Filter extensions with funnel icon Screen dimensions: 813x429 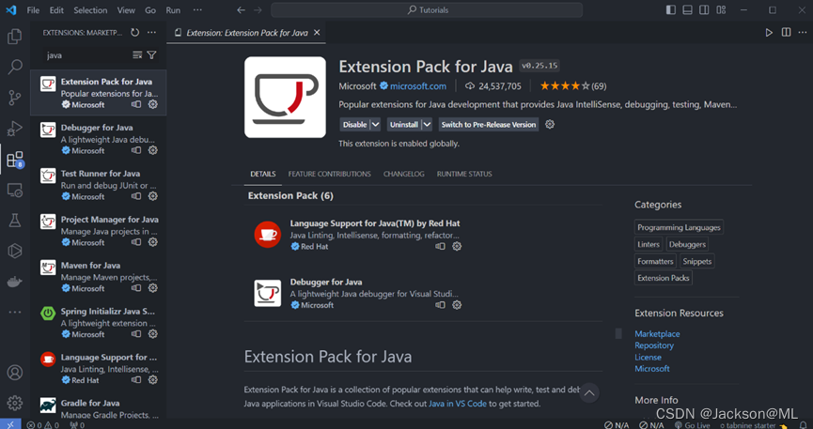pyautogui.click(x=151, y=55)
